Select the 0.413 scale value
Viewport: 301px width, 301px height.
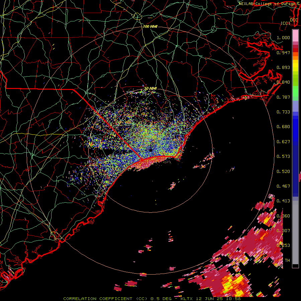pyautogui.click(x=283, y=201)
